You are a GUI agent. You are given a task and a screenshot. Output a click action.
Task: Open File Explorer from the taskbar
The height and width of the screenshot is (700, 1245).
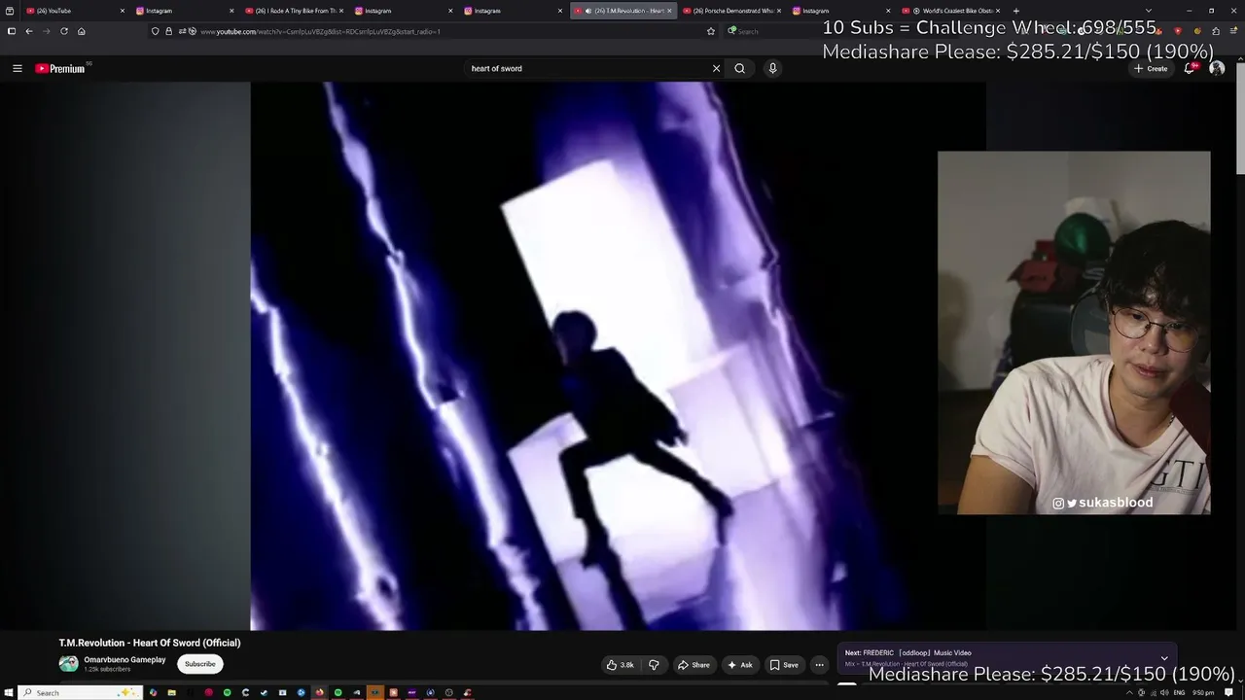(171, 692)
